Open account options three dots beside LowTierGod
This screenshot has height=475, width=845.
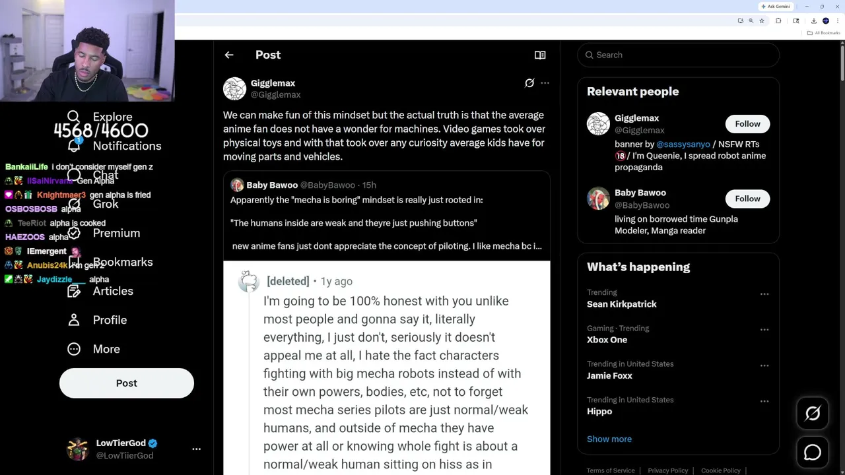point(196,449)
